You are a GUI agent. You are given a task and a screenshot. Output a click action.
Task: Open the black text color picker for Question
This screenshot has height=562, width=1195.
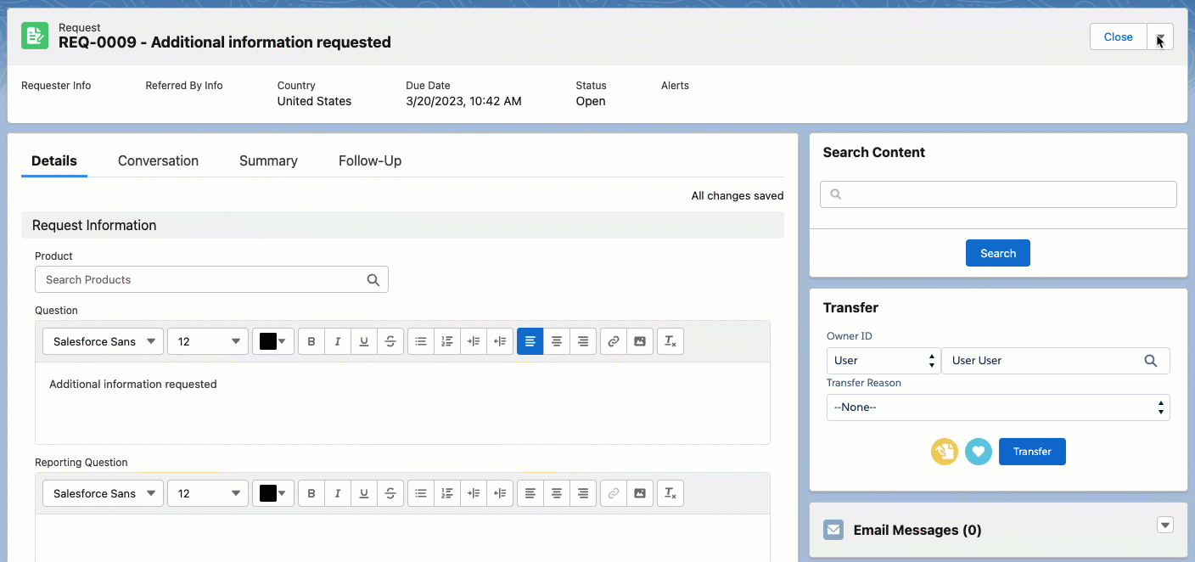tap(273, 341)
